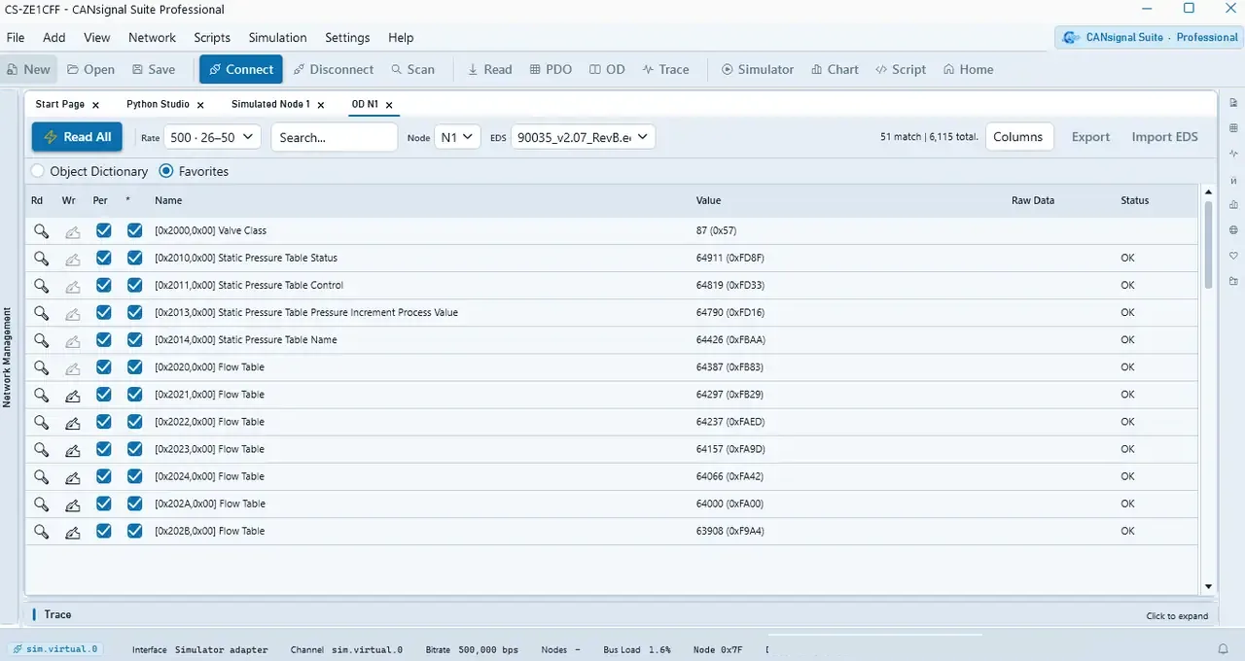This screenshot has width=1245, height=661.
Task: Open the Rate dropdown showing 500
Action: coord(211,137)
